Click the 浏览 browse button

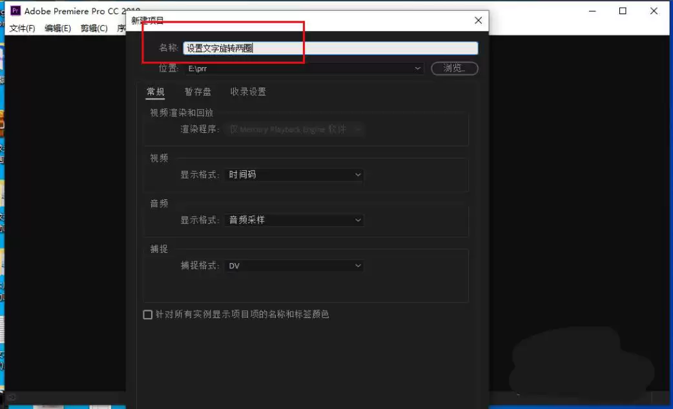[455, 68]
